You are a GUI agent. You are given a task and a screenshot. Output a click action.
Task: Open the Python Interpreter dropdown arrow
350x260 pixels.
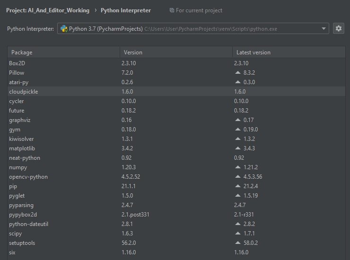[x=324, y=29]
